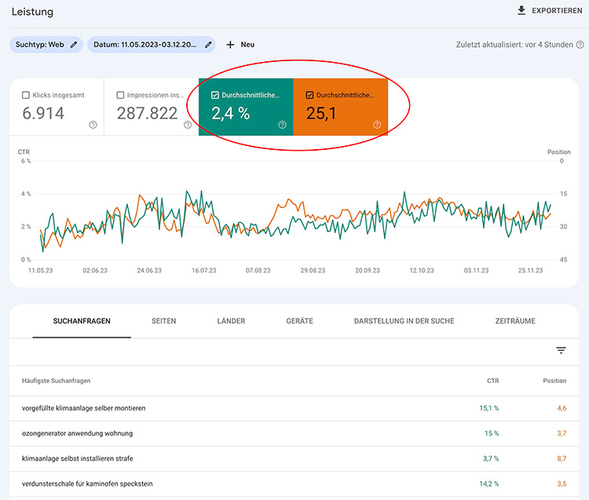Click the 6.914 total clicks value
This screenshot has height=500, width=589.
(x=43, y=113)
